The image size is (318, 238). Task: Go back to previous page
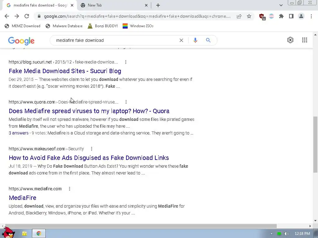pos(7,16)
